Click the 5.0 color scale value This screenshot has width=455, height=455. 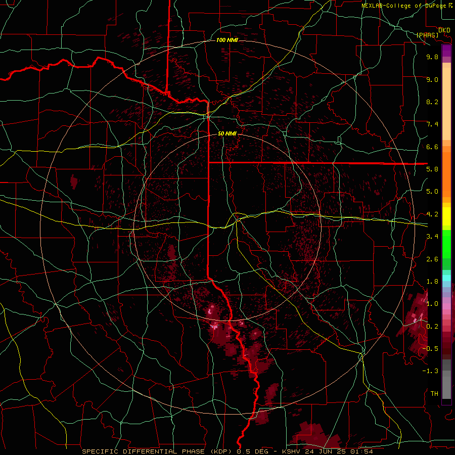coord(432,192)
